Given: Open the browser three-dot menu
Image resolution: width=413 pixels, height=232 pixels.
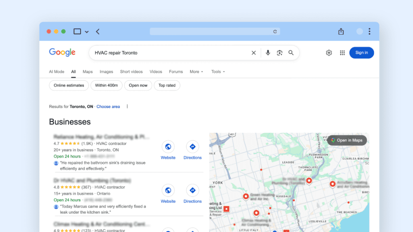Looking at the screenshot, I should click(x=369, y=31).
